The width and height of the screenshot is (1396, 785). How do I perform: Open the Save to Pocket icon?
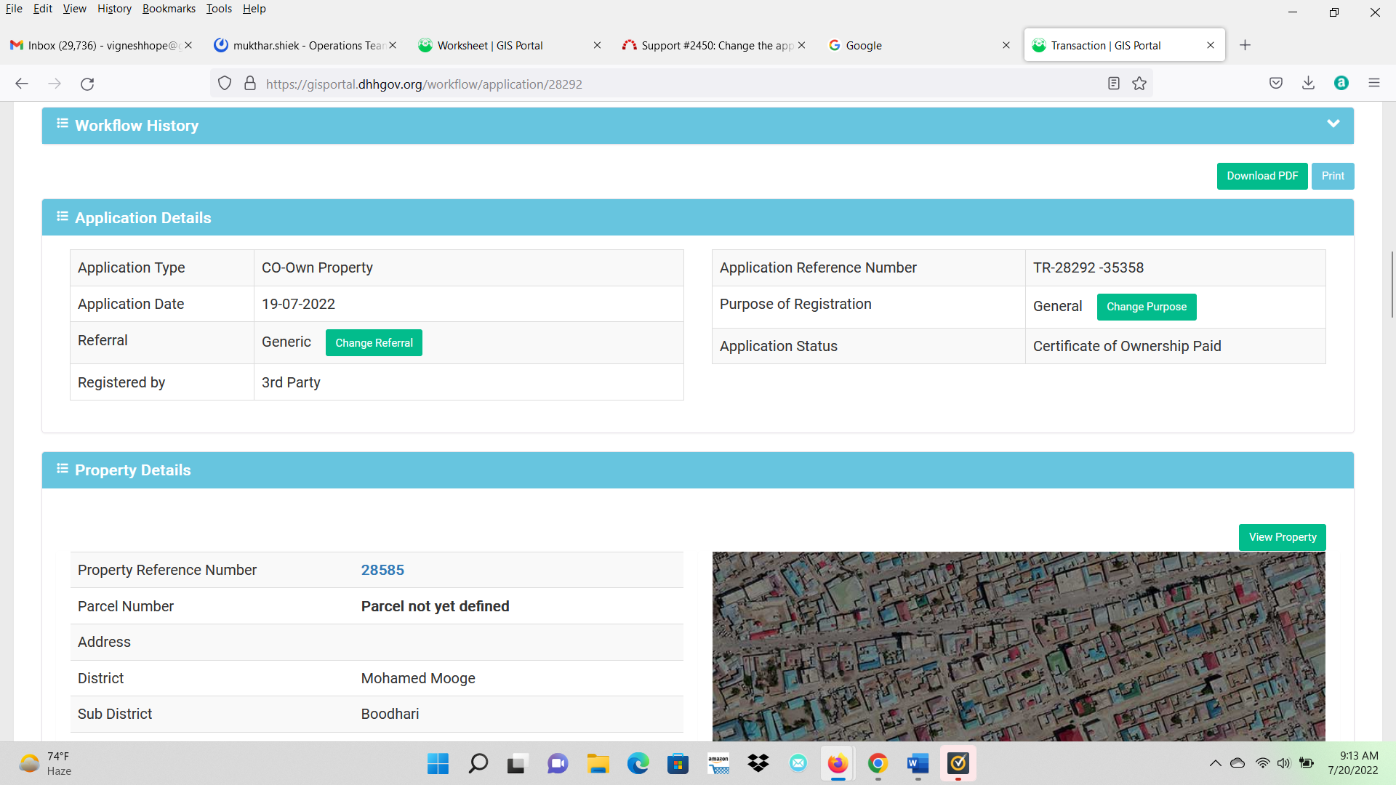1276,83
